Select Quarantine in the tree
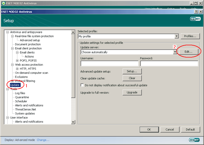 coord(22,97)
